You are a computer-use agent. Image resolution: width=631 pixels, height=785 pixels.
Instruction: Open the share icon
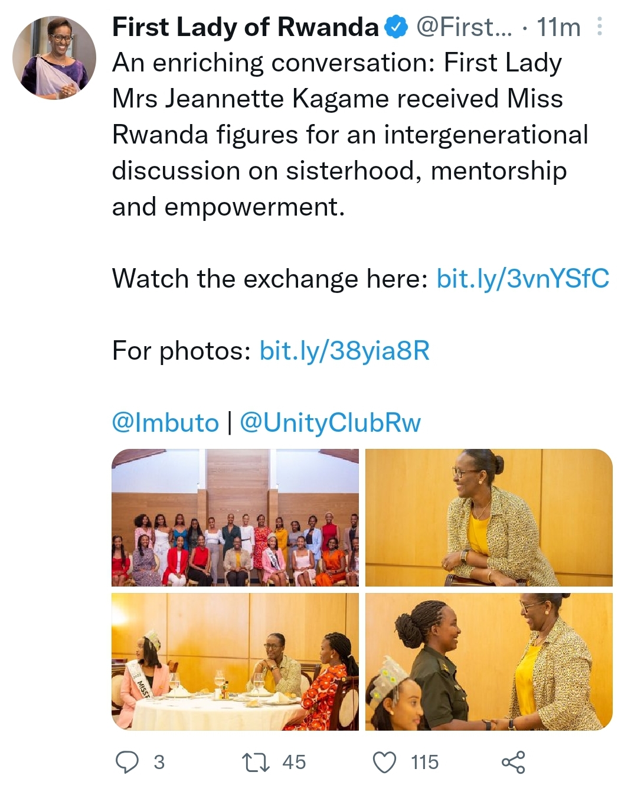[x=513, y=762]
